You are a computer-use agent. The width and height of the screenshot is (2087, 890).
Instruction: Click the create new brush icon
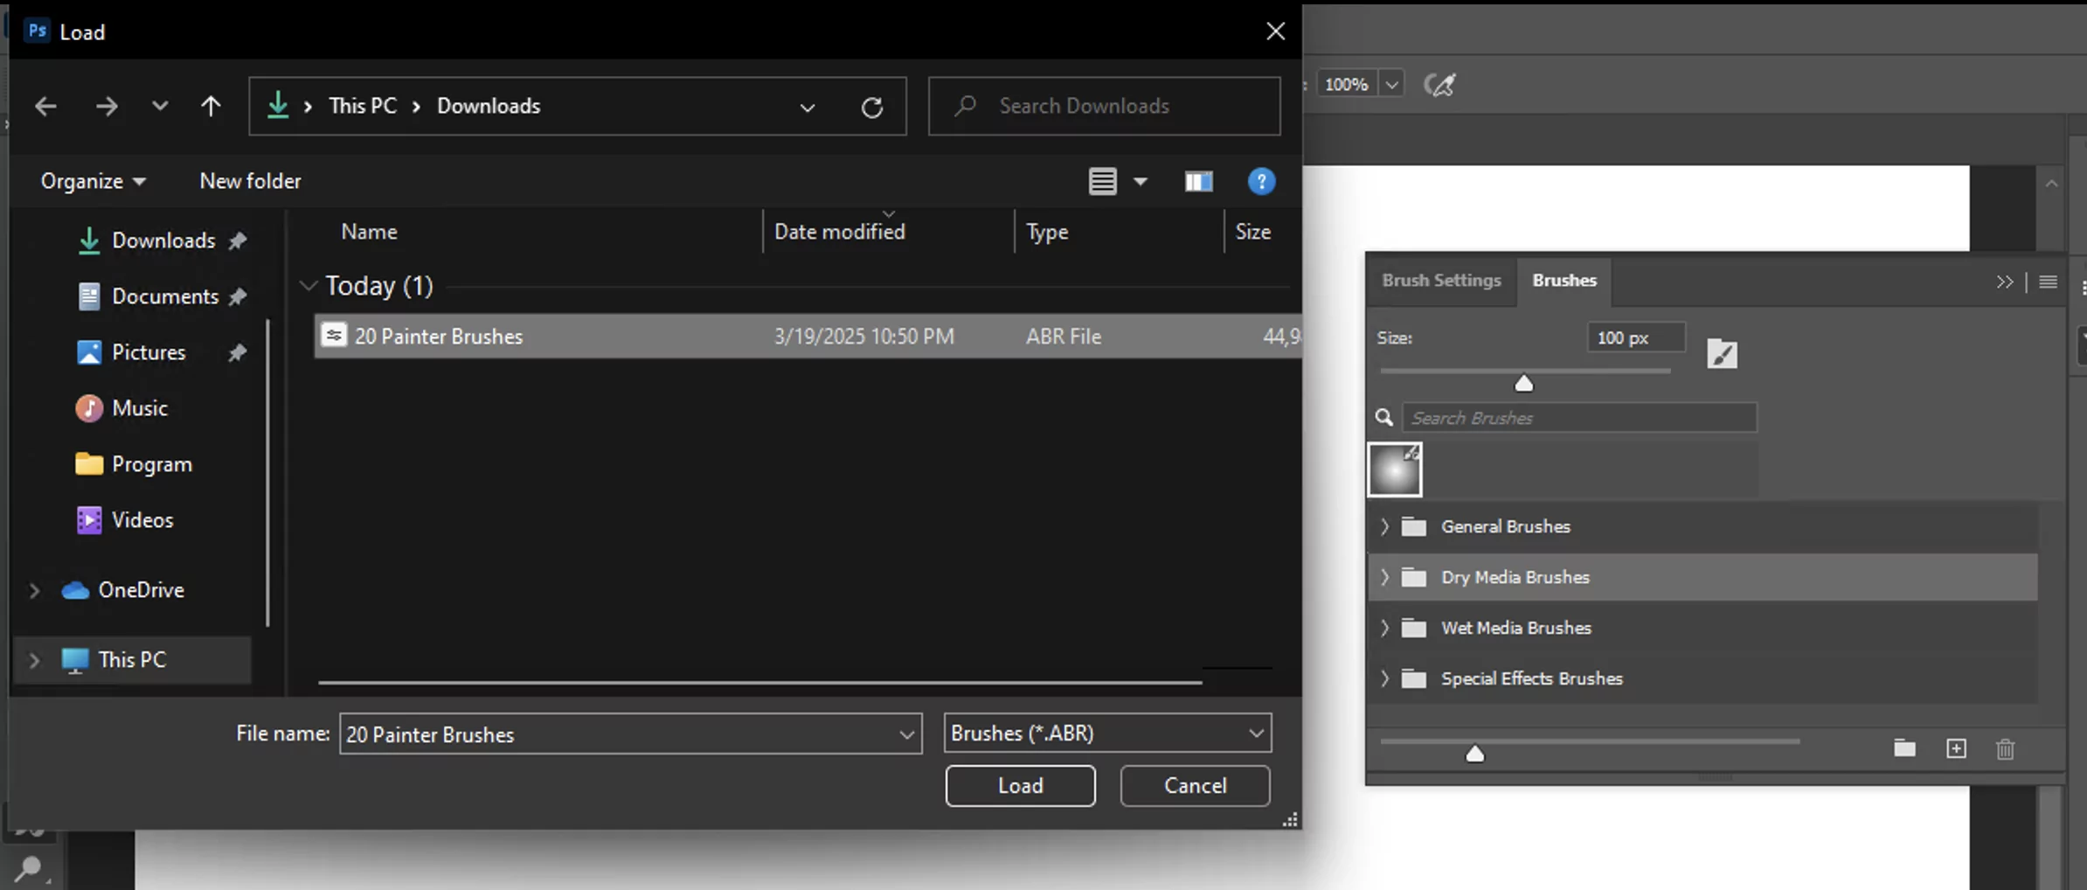click(1956, 748)
